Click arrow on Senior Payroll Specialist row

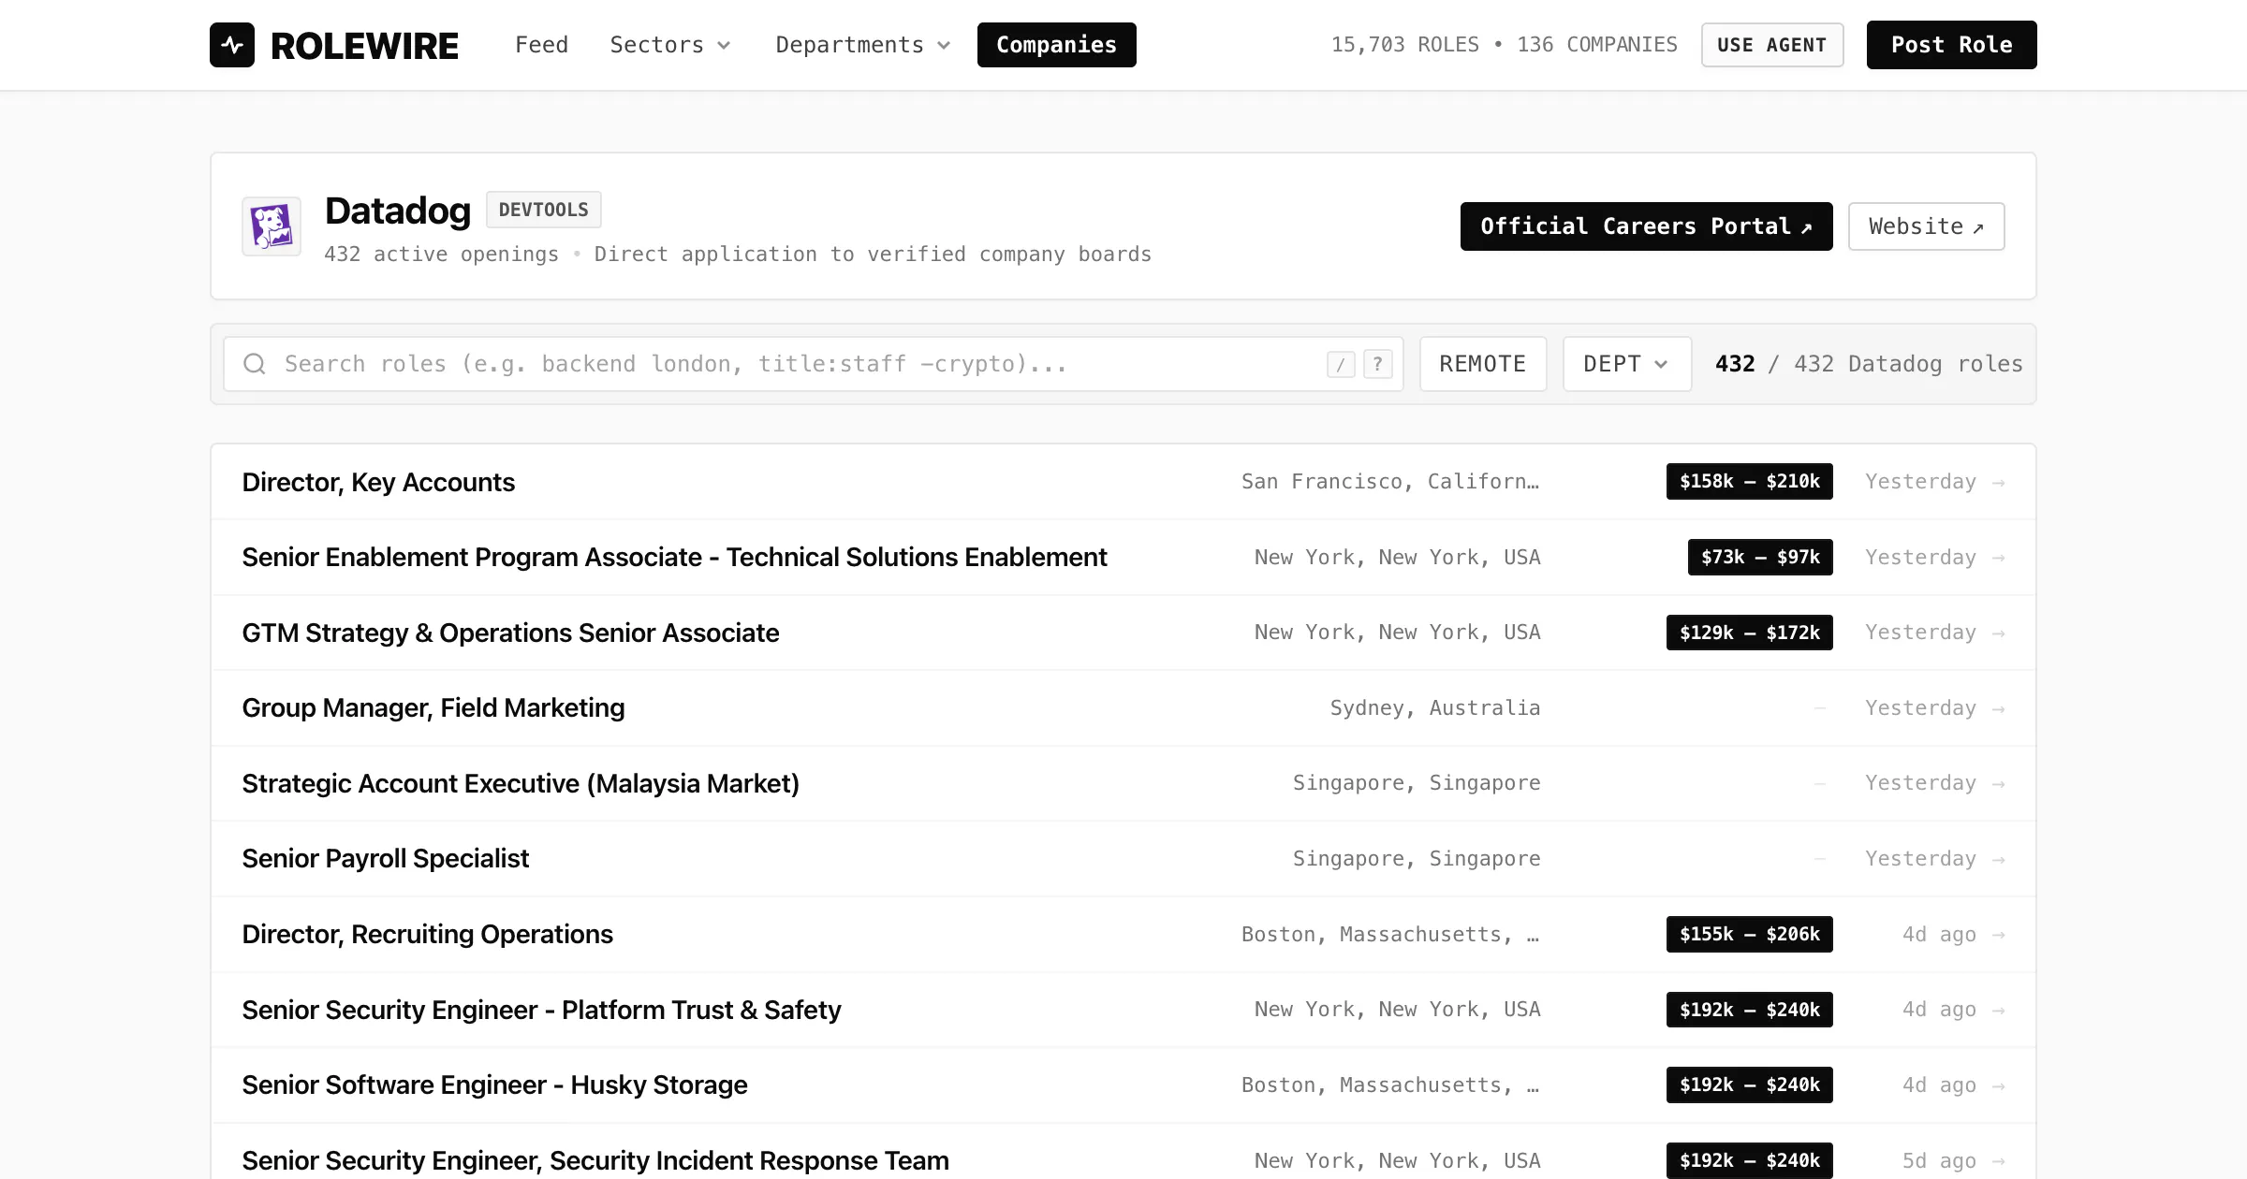[1999, 860]
